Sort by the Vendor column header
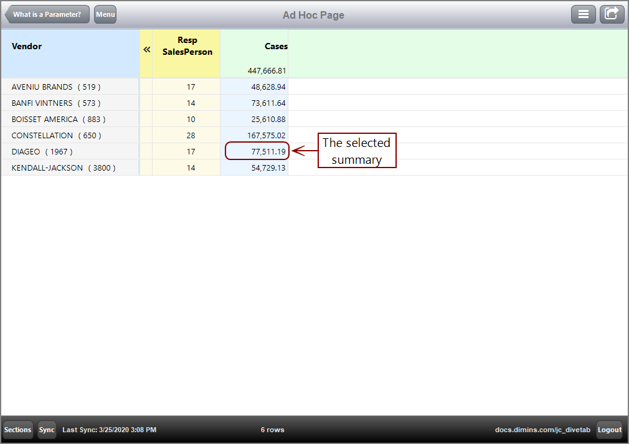The height and width of the screenshot is (444, 629). coord(27,46)
